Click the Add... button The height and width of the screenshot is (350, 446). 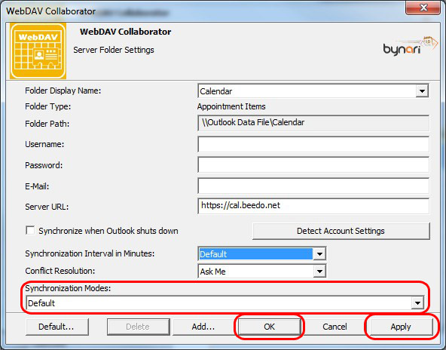[203, 327]
